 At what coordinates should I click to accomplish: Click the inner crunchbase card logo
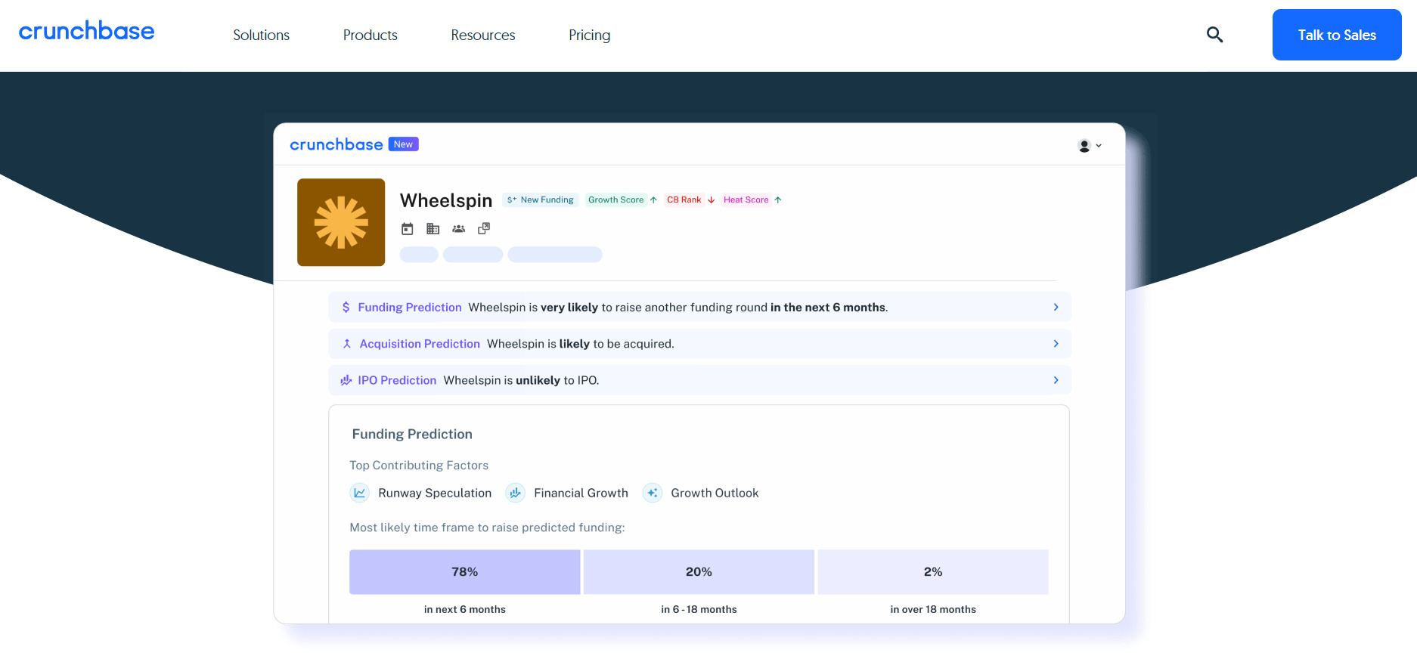[336, 144]
